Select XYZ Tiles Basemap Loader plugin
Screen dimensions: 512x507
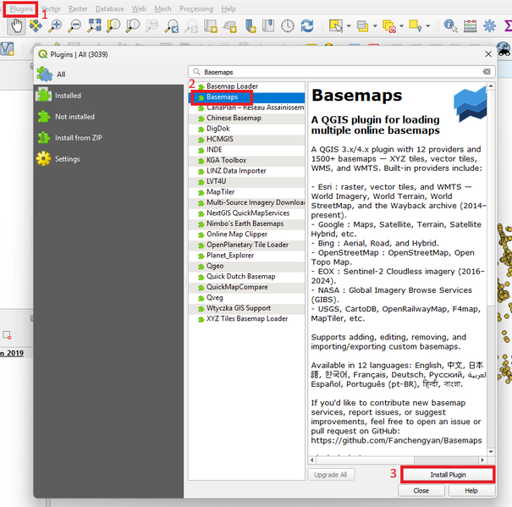pyautogui.click(x=246, y=318)
